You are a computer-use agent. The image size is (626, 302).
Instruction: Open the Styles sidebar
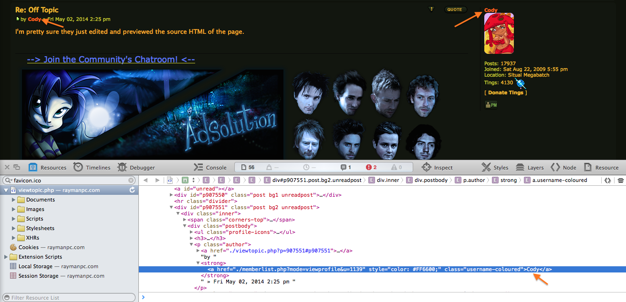495,167
